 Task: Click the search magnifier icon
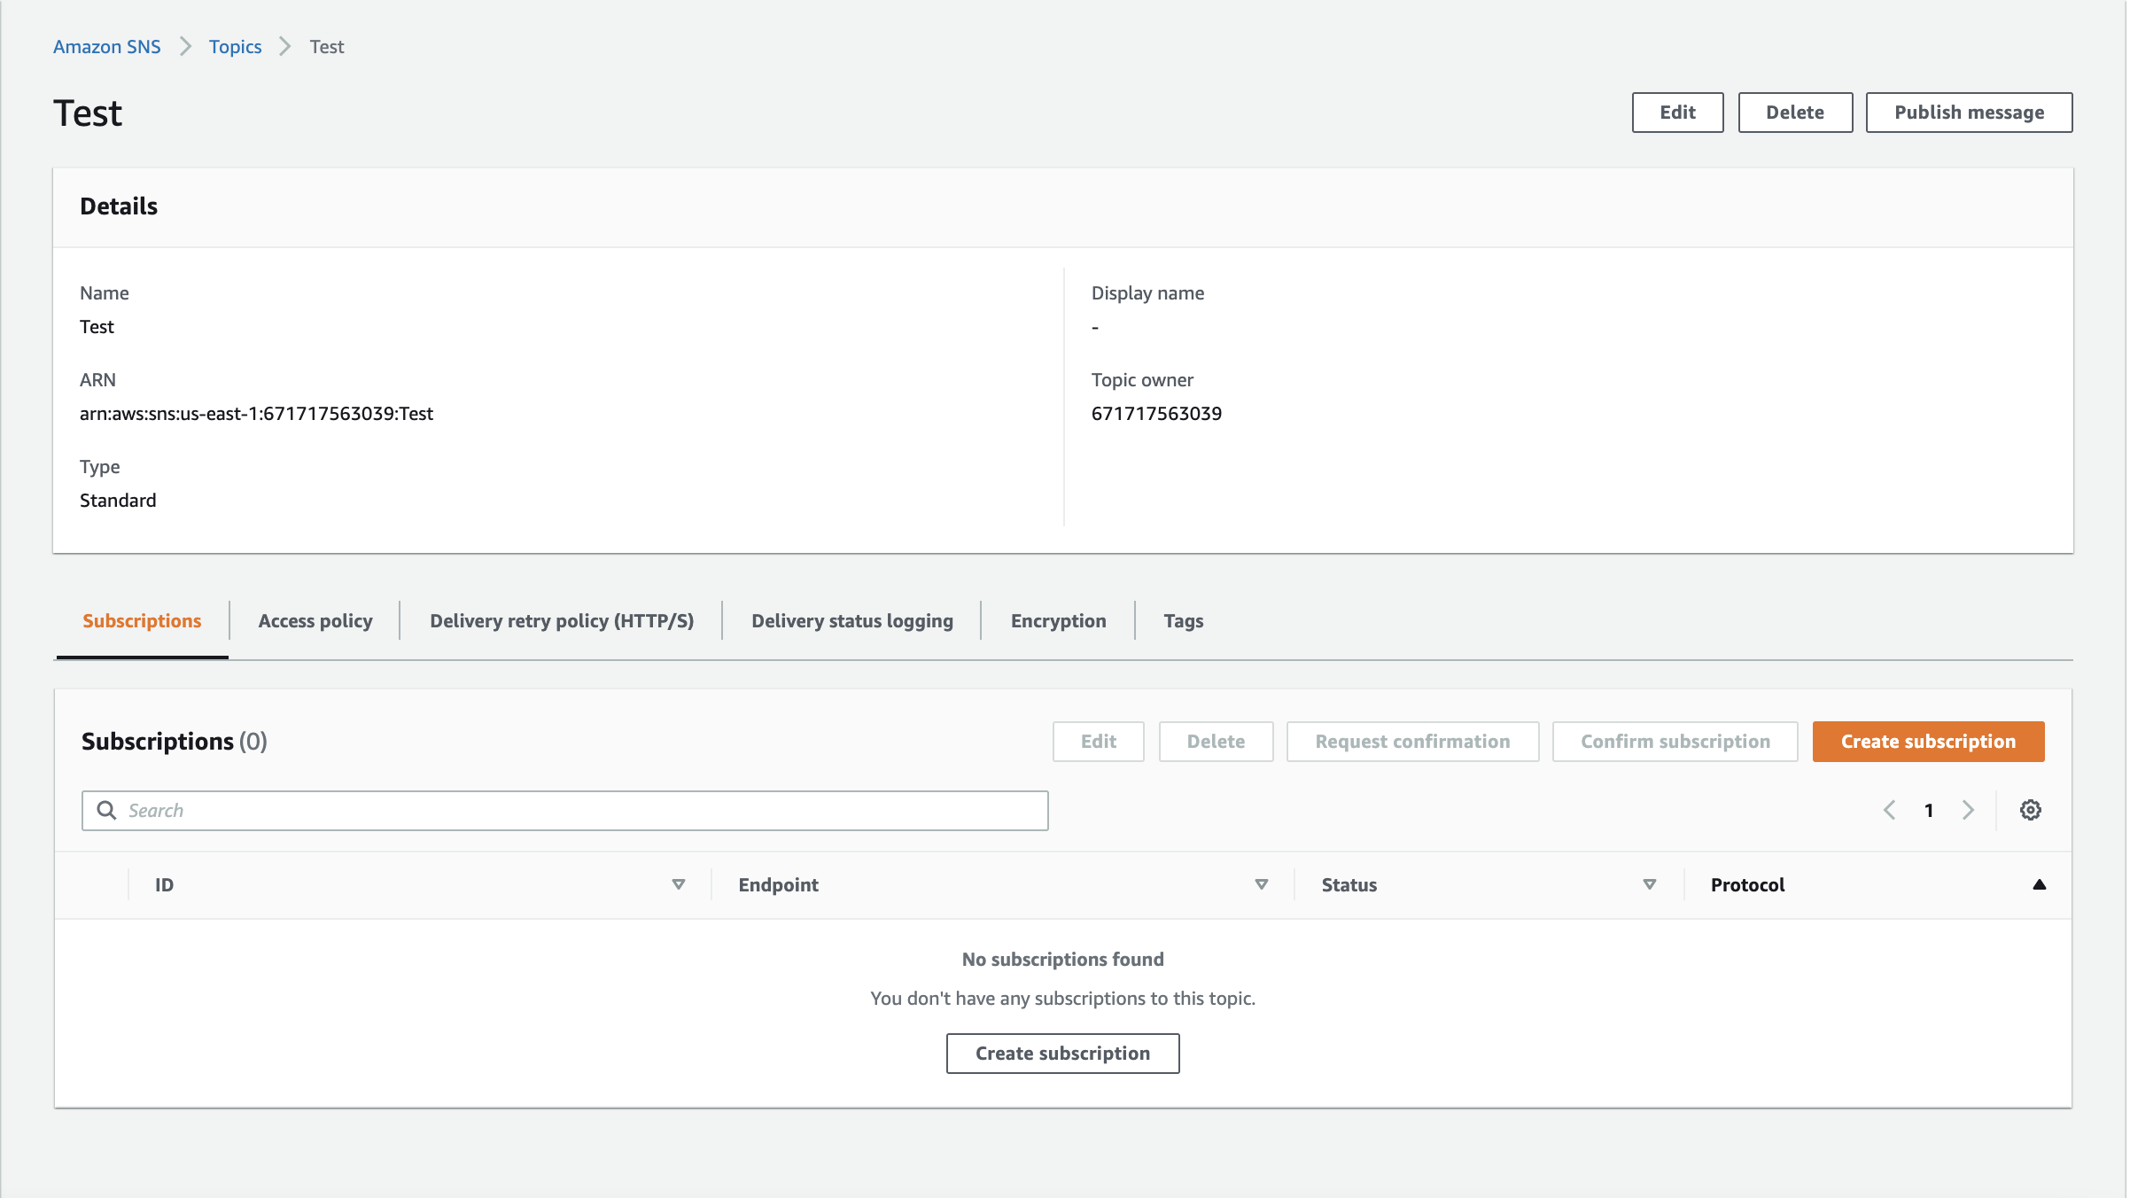[106, 810]
